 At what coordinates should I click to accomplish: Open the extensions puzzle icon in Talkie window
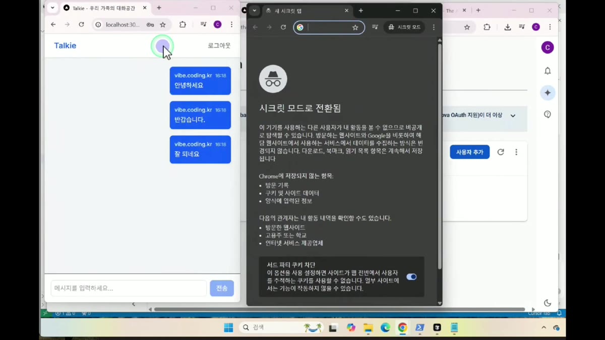click(x=183, y=25)
